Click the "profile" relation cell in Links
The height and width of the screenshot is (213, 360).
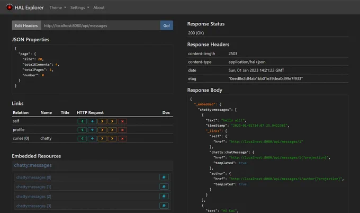point(19,130)
